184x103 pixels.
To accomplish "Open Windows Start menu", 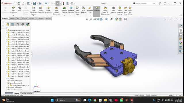I will (52, 100).
